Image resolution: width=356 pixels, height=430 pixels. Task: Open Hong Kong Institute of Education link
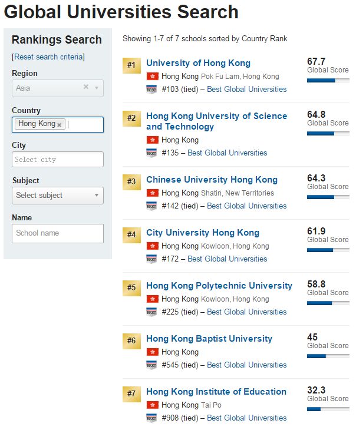[216, 391]
